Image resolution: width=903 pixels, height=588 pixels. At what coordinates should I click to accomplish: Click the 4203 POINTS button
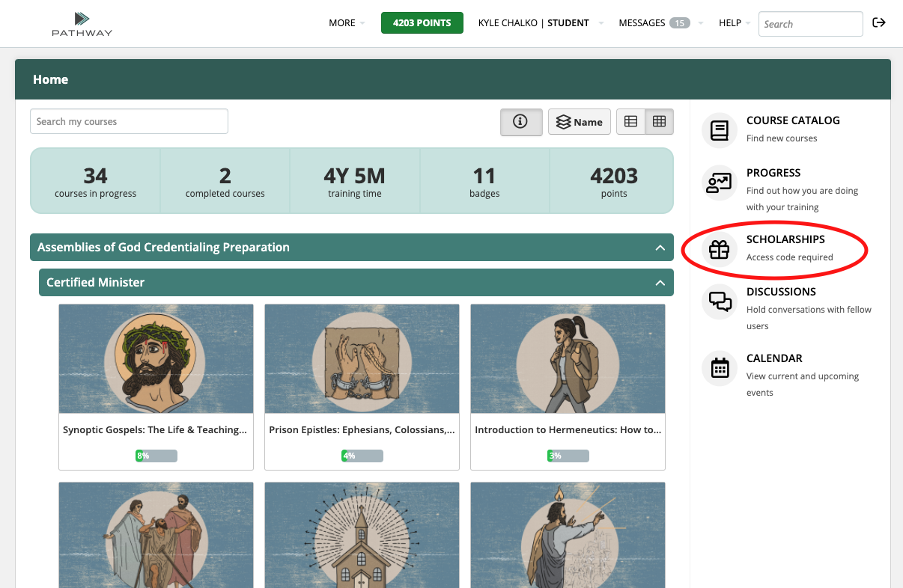pyautogui.click(x=422, y=23)
